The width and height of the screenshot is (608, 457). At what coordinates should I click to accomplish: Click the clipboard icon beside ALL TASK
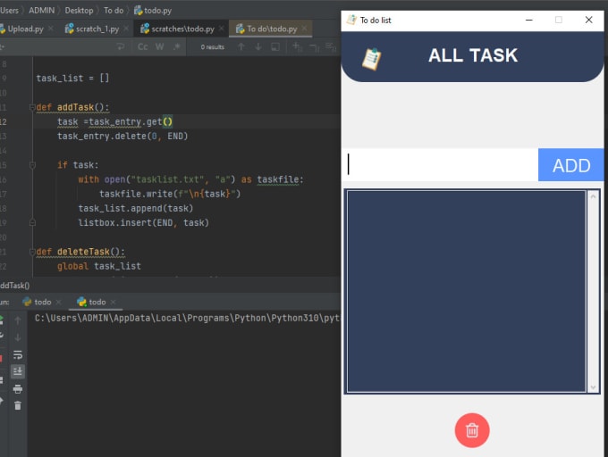click(371, 59)
